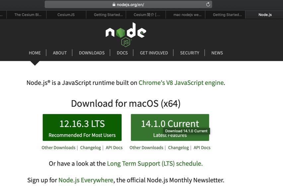Switch to The Cesium Bl... tab
This screenshot has height=187, width=283.
pyautogui.click(x=27, y=15)
